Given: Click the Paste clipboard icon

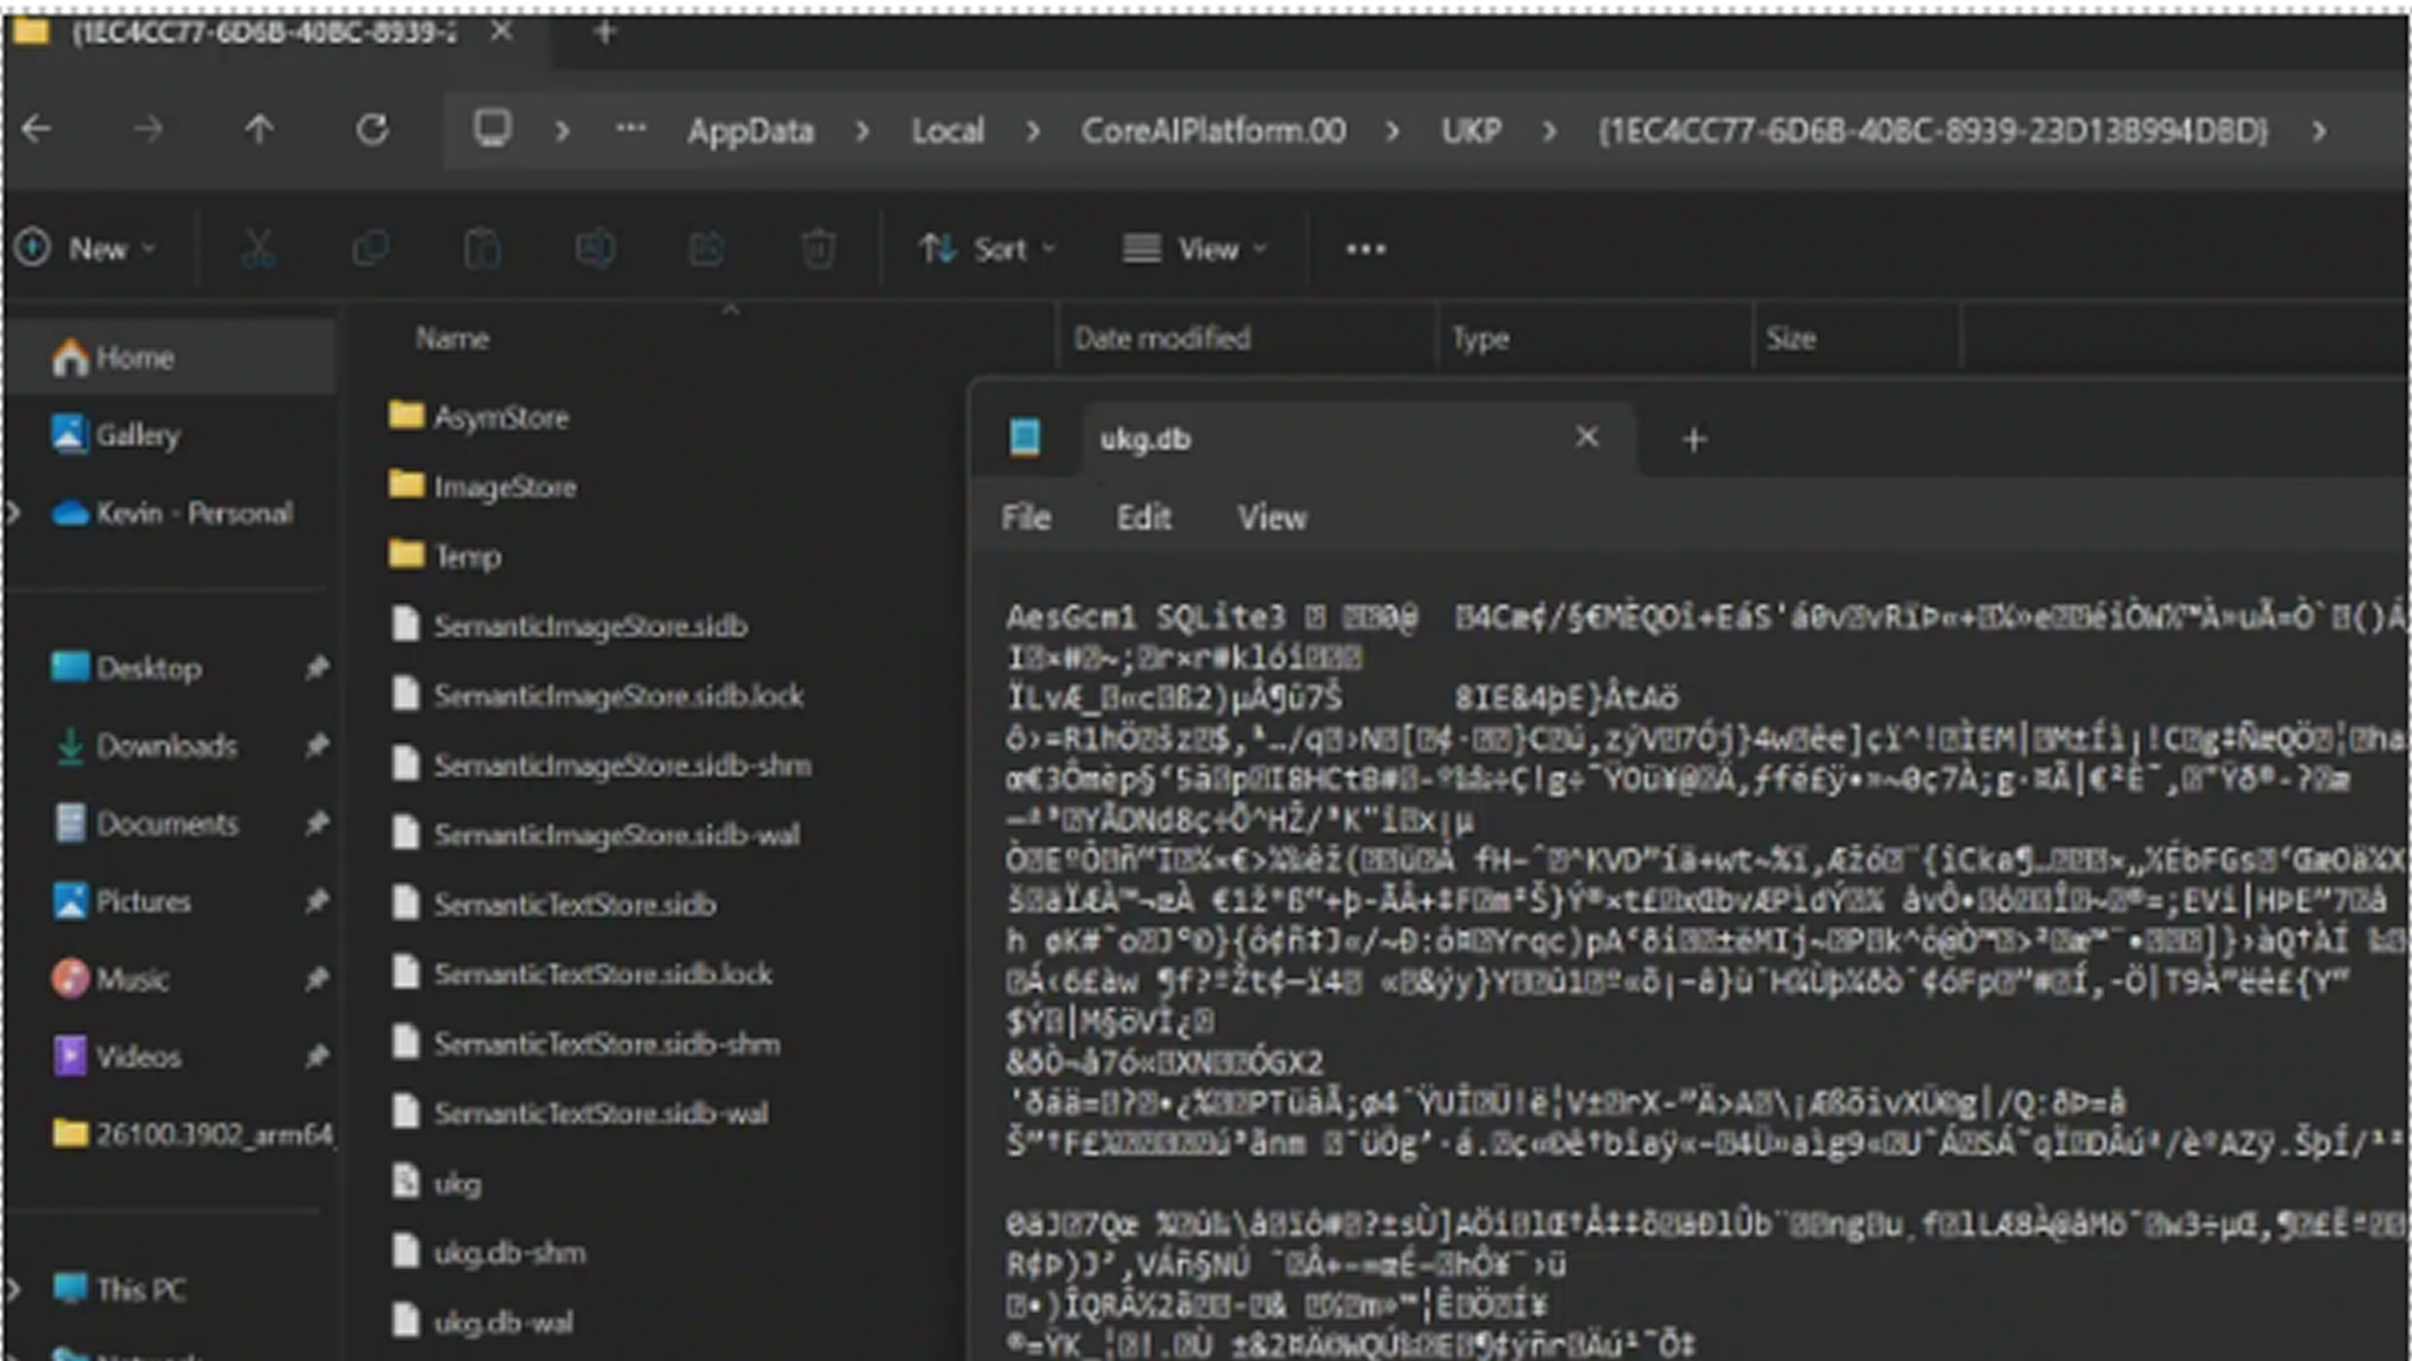Looking at the screenshot, I should tap(482, 249).
